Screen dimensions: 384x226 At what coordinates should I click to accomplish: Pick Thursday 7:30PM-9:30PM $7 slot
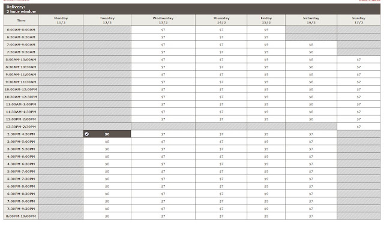tap(221, 209)
